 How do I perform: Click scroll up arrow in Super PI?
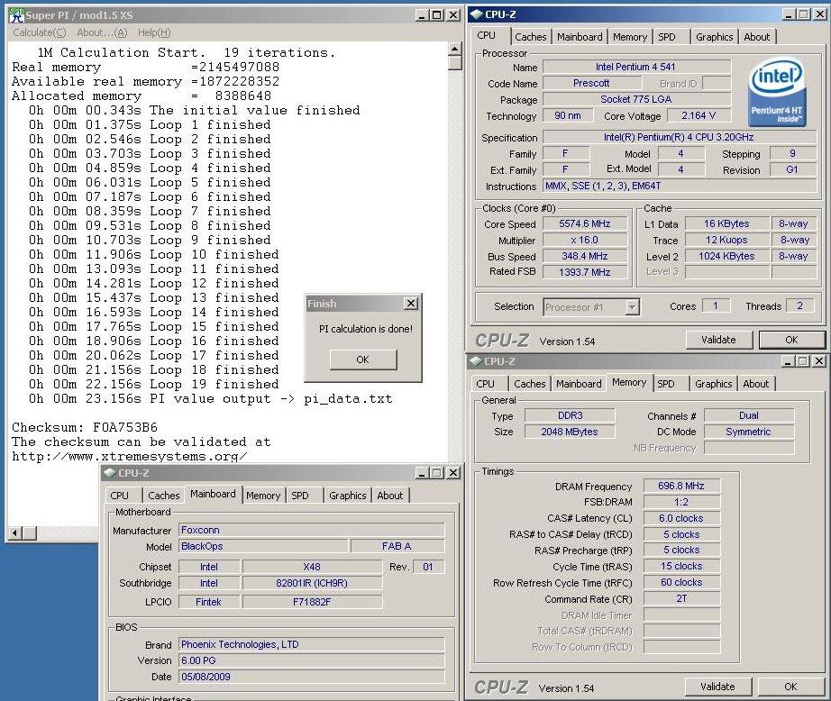455,49
